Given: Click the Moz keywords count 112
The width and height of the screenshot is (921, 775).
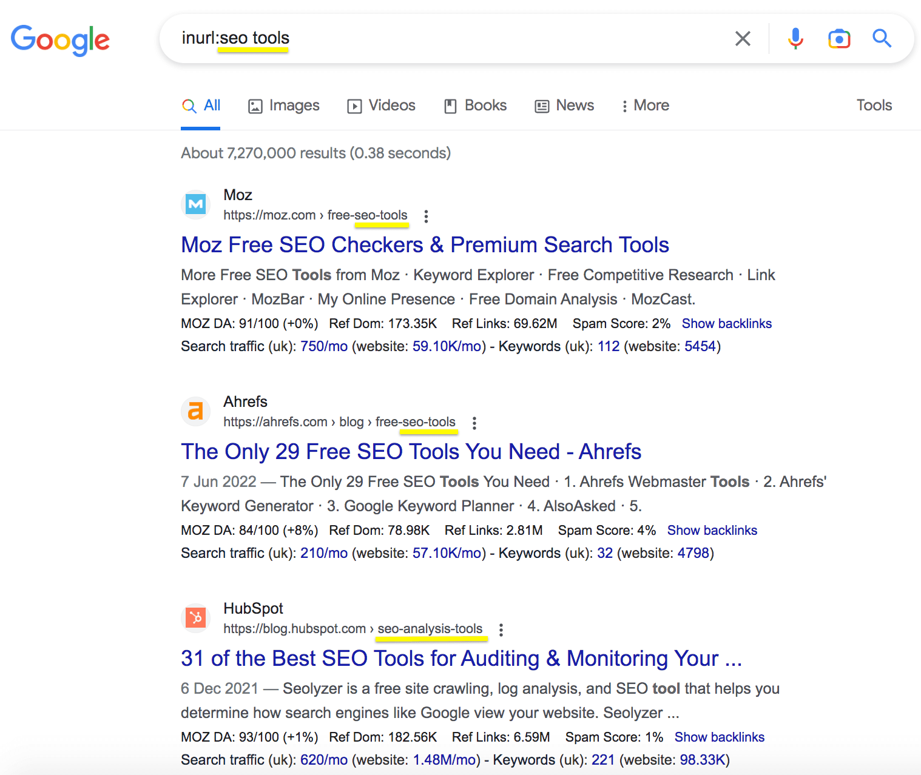Looking at the screenshot, I should (609, 347).
